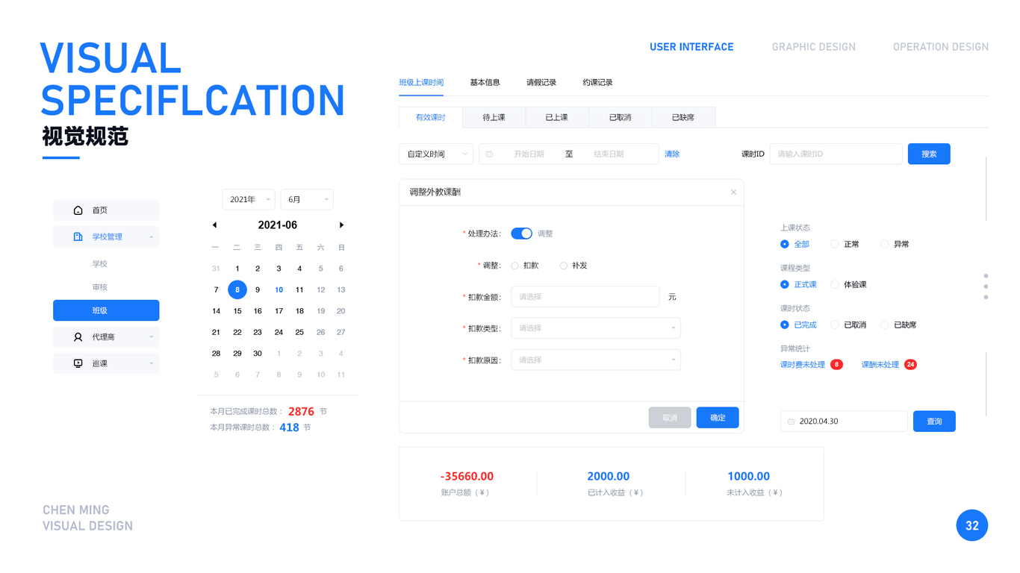
Task: Select date 8 in the calendar
Action: click(237, 289)
